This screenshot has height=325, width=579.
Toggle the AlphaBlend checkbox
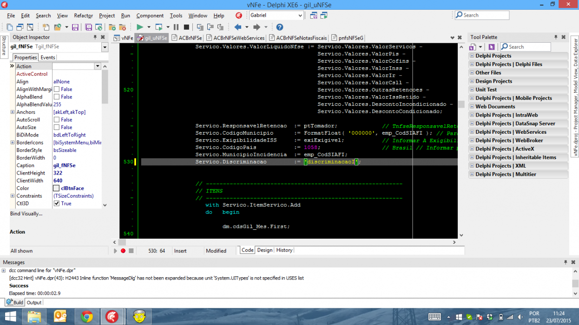pos(56,97)
